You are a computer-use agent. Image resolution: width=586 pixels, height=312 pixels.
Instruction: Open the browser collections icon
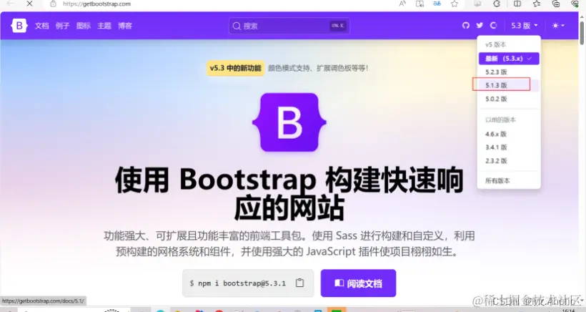click(x=556, y=4)
